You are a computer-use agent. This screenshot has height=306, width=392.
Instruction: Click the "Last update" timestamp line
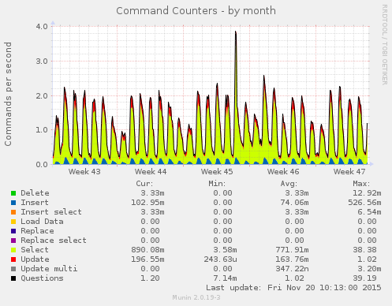tap(293, 288)
